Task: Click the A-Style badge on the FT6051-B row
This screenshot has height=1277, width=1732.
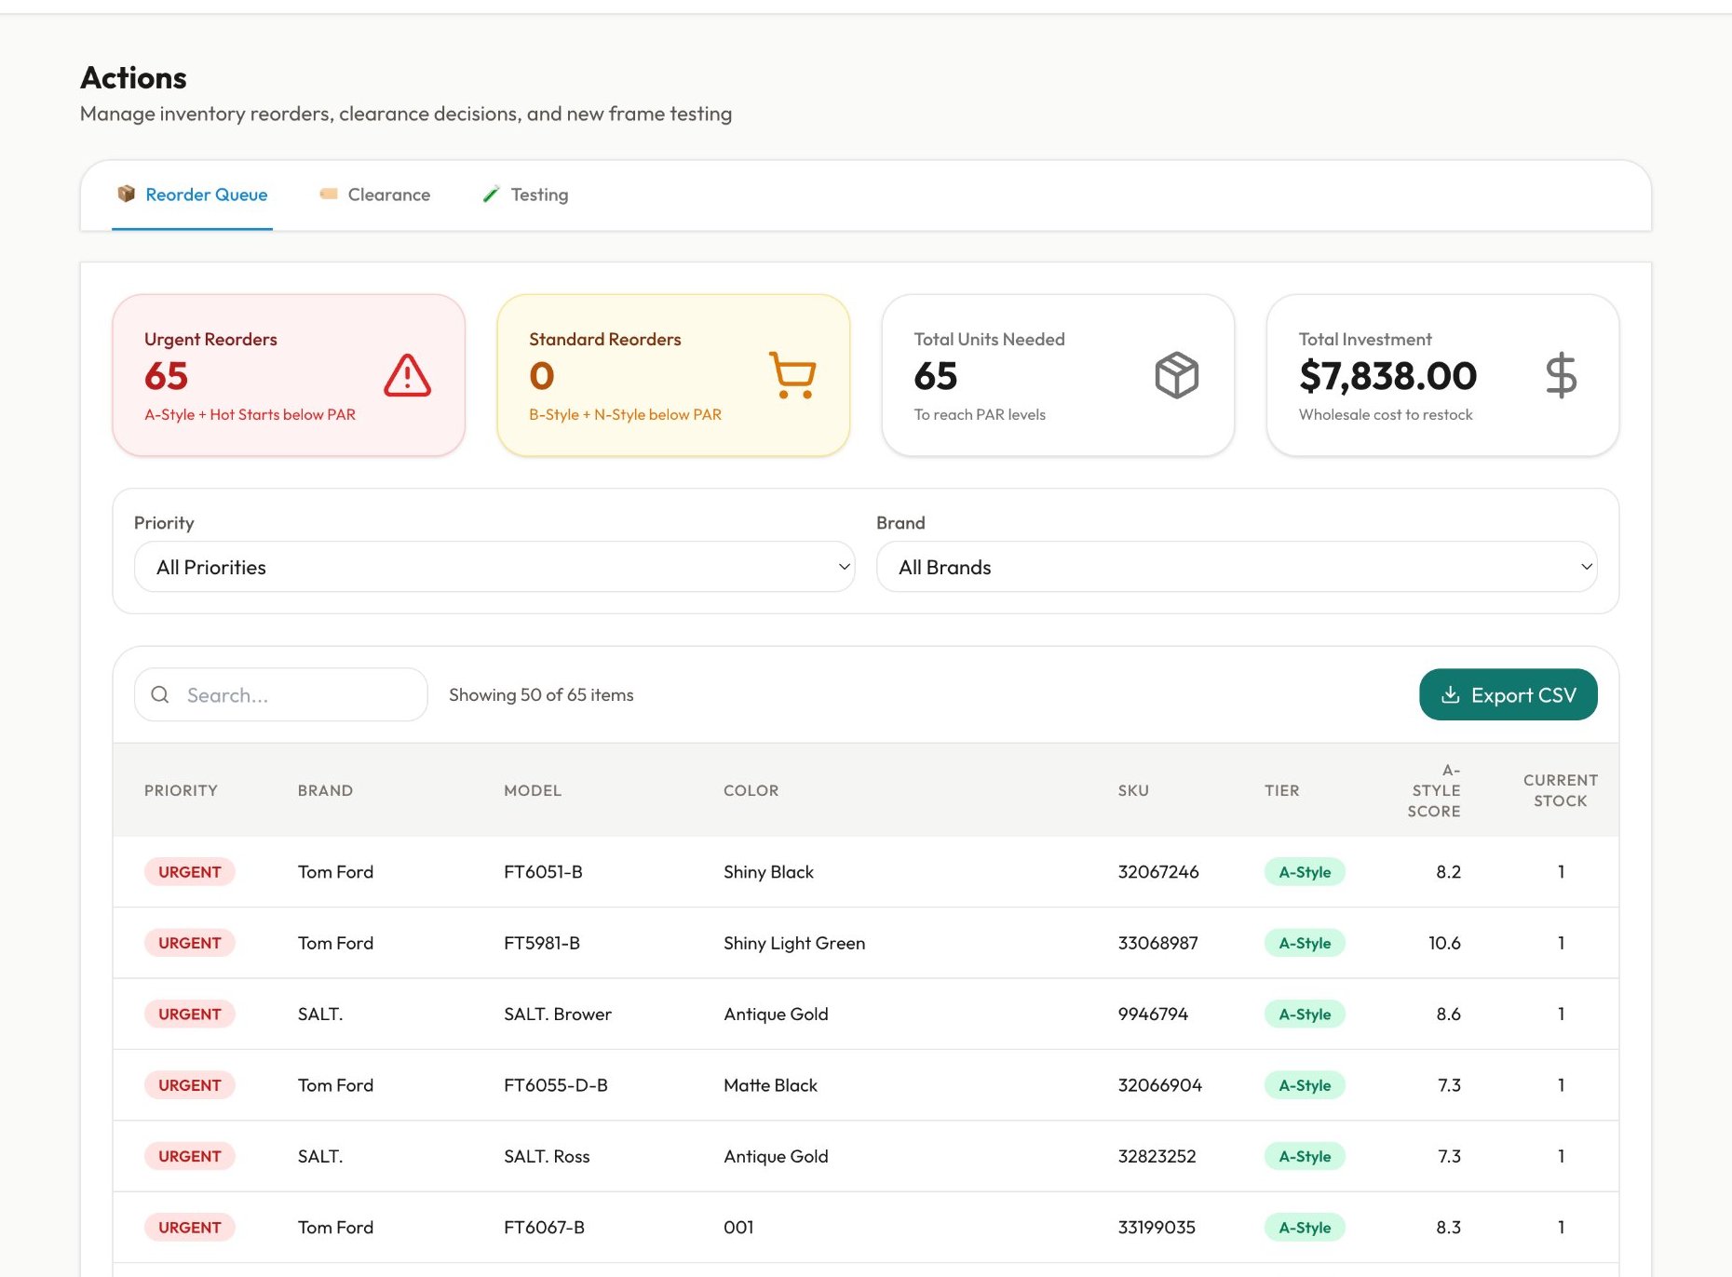Action: [1304, 872]
